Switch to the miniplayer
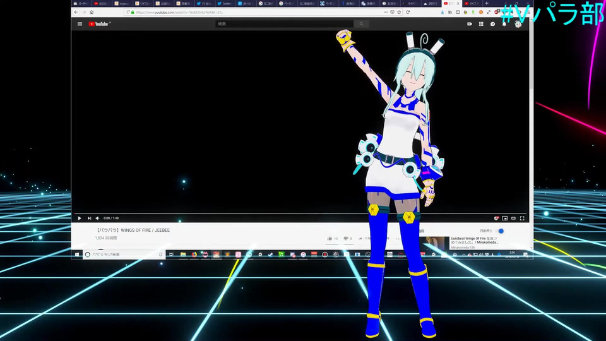606x341 pixels. (x=505, y=218)
